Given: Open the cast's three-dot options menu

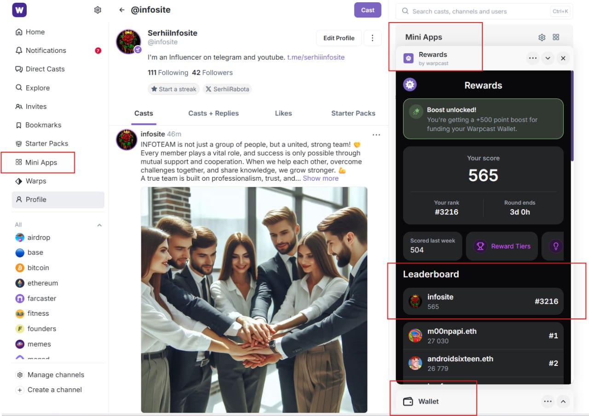Looking at the screenshot, I should click(376, 135).
